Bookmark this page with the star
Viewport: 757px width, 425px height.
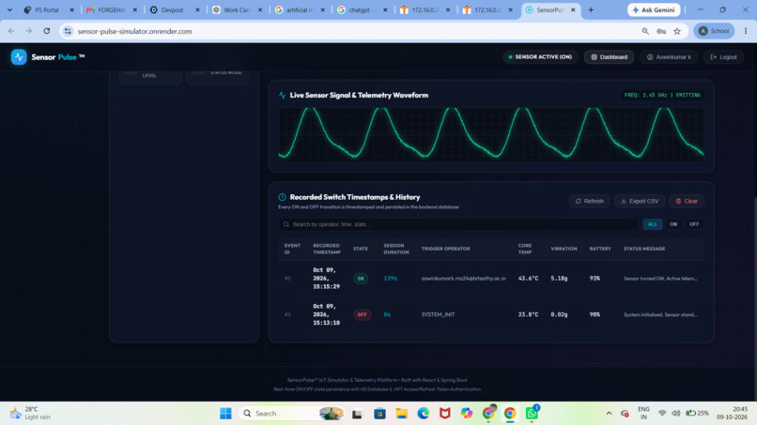pyautogui.click(x=677, y=31)
